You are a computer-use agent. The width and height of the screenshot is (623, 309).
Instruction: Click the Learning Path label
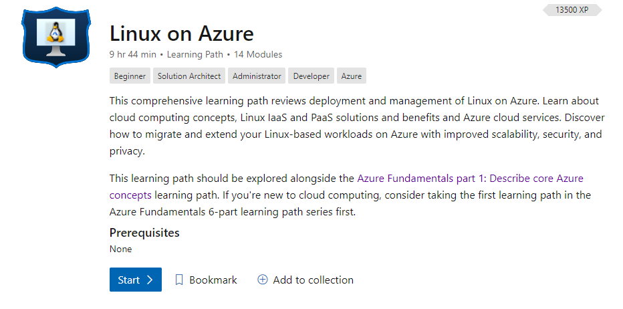[196, 55]
